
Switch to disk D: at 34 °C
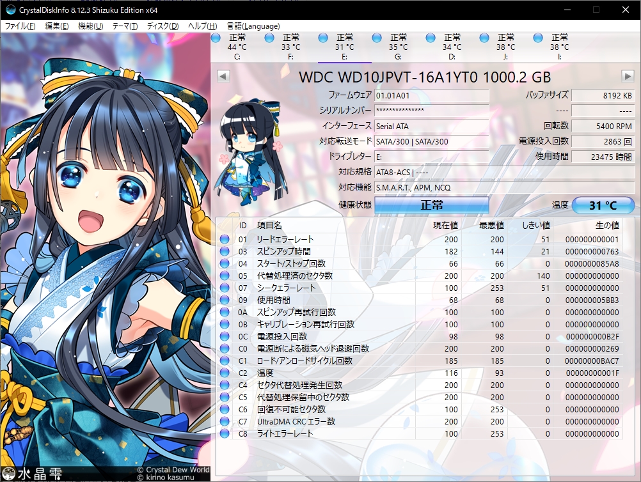coord(452,47)
